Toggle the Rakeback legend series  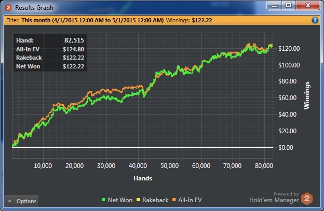tap(152, 200)
